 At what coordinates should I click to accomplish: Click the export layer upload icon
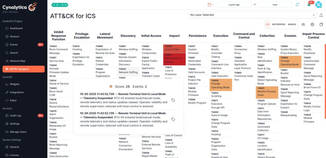click(321, 15)
